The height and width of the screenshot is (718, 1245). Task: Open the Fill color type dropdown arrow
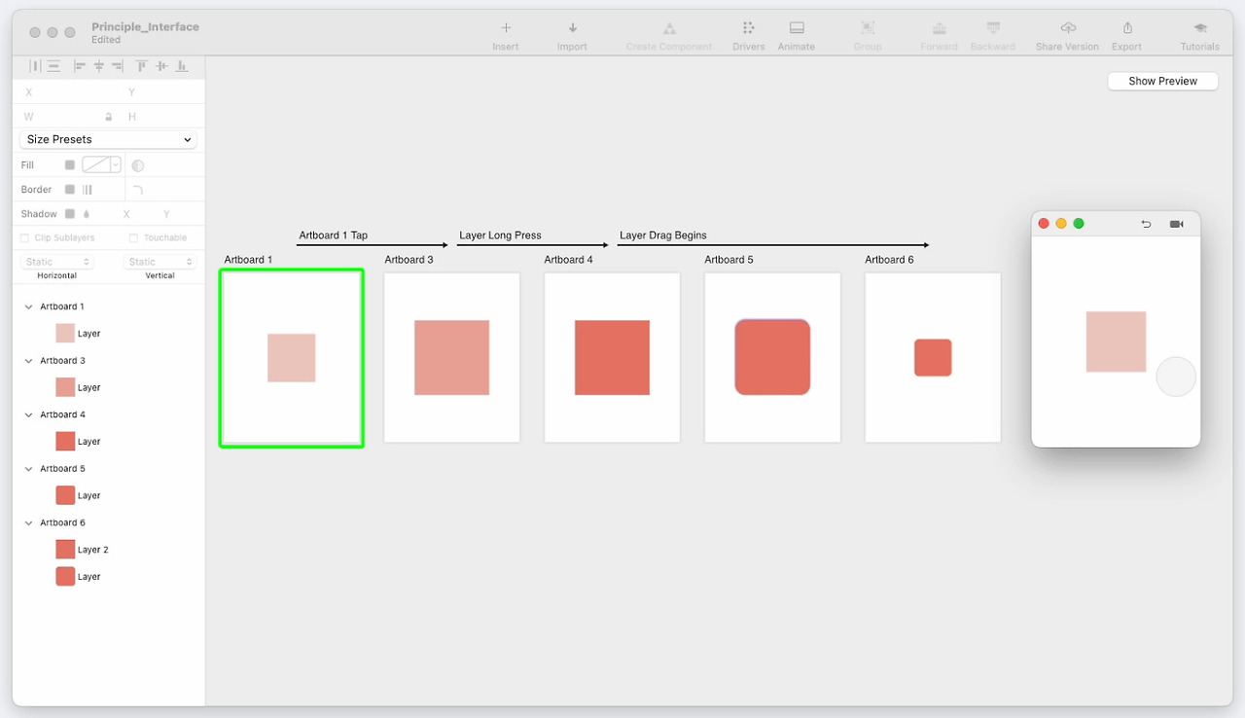(x=116, y=165)
